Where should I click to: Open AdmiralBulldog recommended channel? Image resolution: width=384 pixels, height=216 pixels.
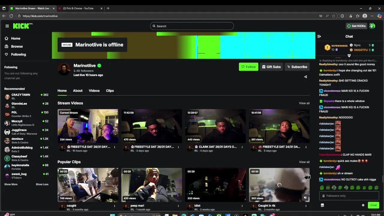click(x=26, y=149)
